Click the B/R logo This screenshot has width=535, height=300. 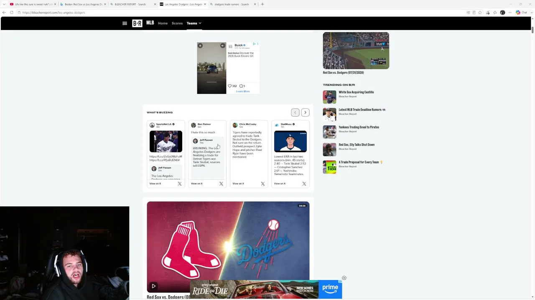[x=137, y=23]
